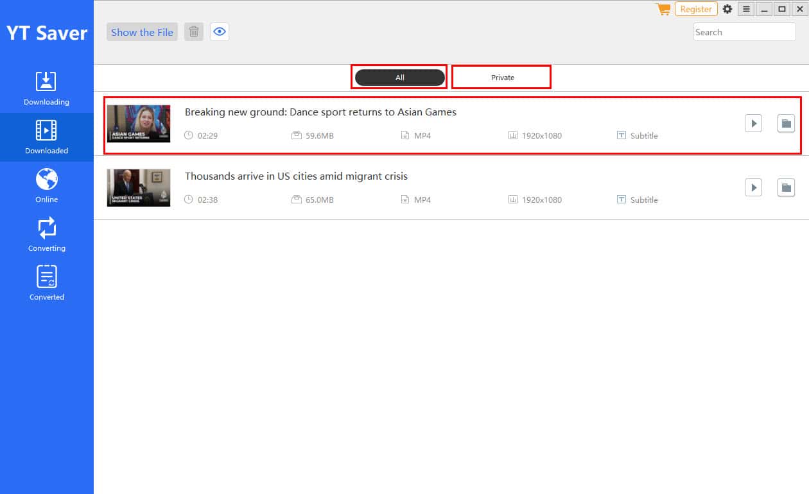
Task: Open settings gear icon
Action: (727, 9)
